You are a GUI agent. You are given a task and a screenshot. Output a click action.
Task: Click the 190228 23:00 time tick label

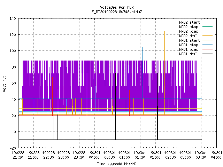tap(63, 155)
